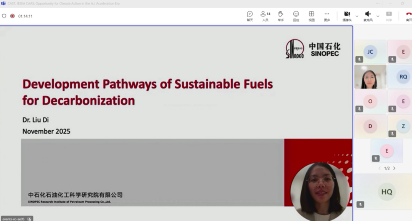Go to previous participant page
Viewport: 412px width, 221px height.
(379, 168)
